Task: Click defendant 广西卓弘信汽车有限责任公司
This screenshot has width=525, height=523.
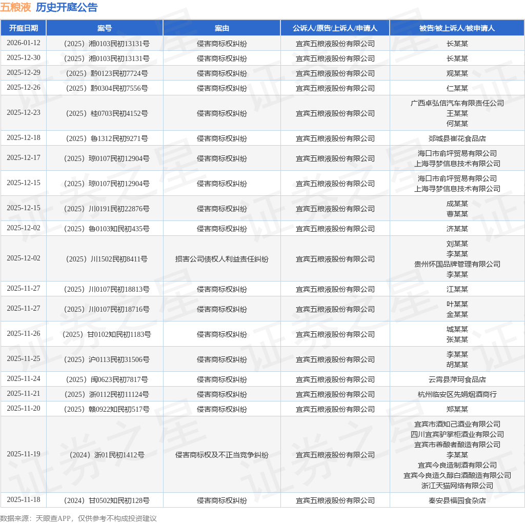Action: tap(457, 103)
